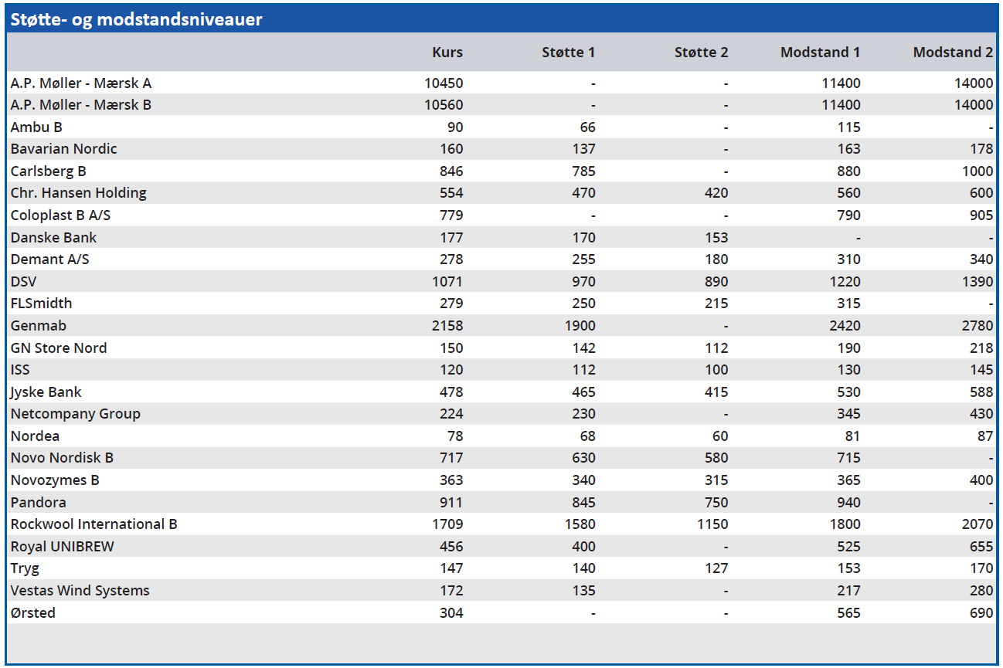Viewport: 1003px width, 668px height.
Task: Click DSV's Modstand 1 value 1220
Action: click(845, 282)
